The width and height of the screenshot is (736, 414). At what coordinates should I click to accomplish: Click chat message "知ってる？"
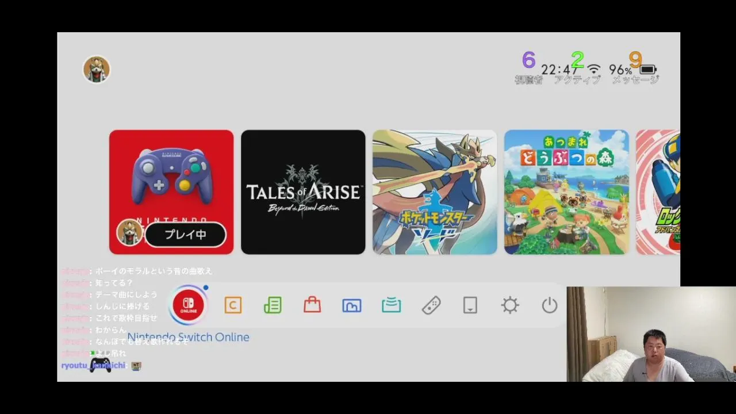coord(114,283)
